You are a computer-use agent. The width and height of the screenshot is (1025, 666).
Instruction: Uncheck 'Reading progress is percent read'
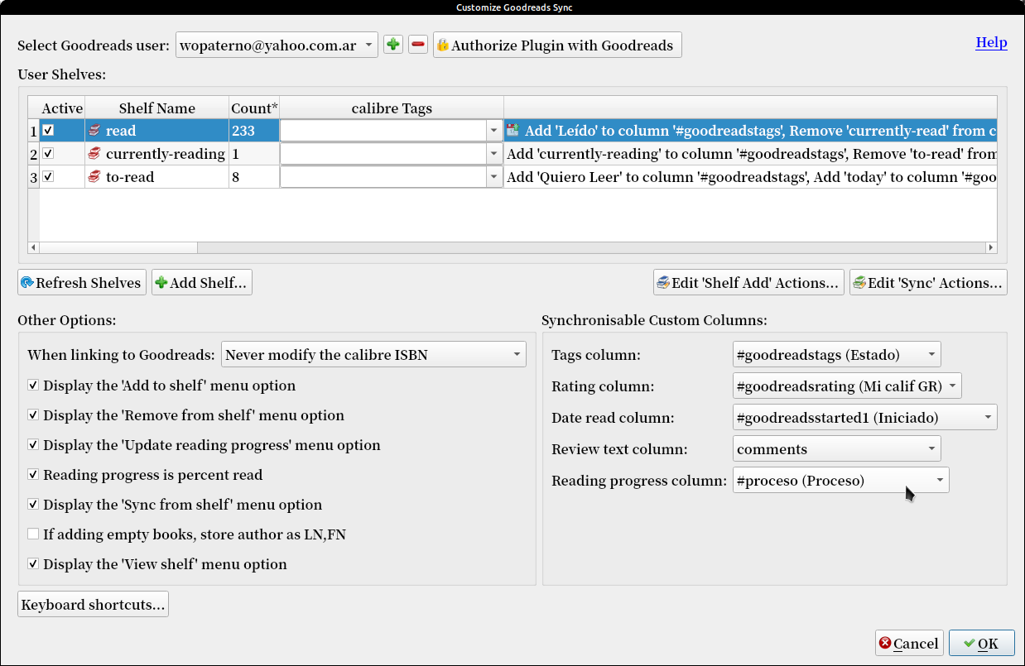click(33, 475)
